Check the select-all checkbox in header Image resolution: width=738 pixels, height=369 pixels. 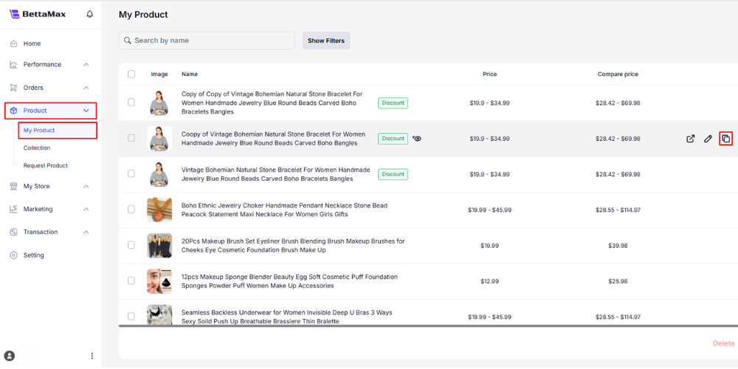click(x=131, y=74)
